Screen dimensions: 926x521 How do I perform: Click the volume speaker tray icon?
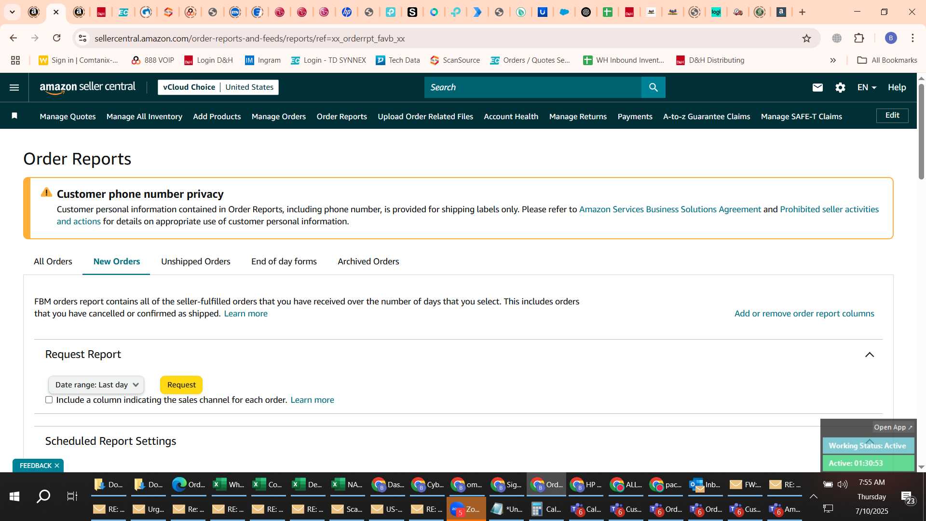[843, 484]
